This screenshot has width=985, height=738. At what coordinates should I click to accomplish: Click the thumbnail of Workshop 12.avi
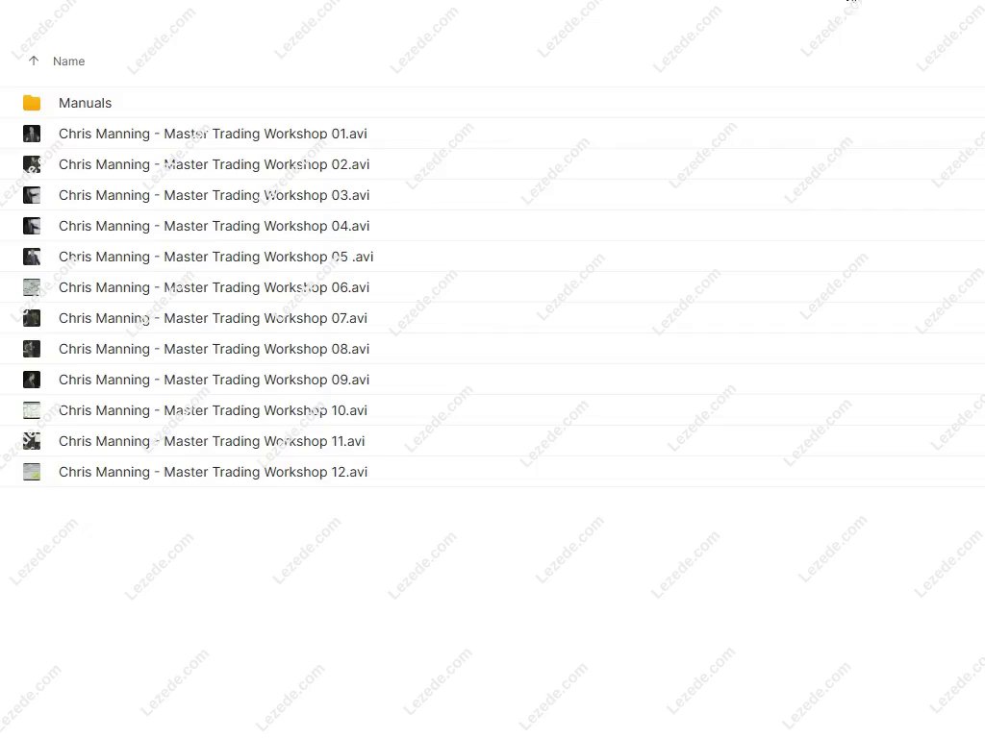pos(32,472)
